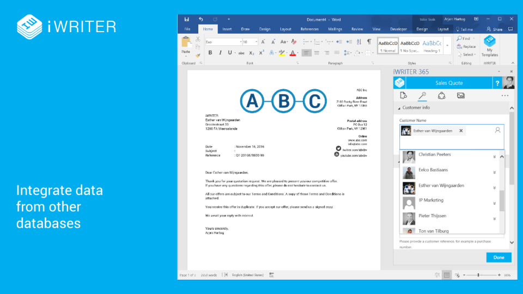523x294 pixels.
Task: Click the Done button
Action: click(x=498, y=258)
